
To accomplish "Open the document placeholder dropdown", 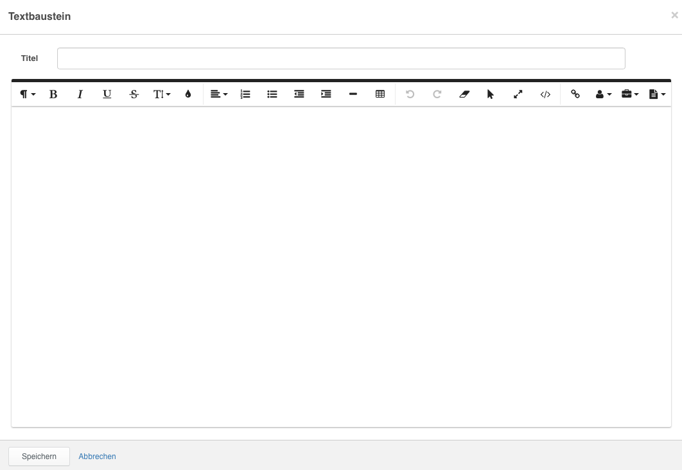I will pos(657,94).
